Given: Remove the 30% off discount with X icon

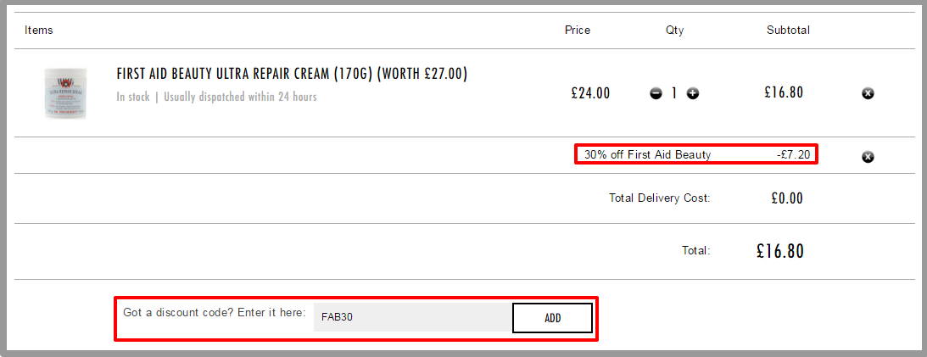Looking at the screenshot, I should point(868,157).
